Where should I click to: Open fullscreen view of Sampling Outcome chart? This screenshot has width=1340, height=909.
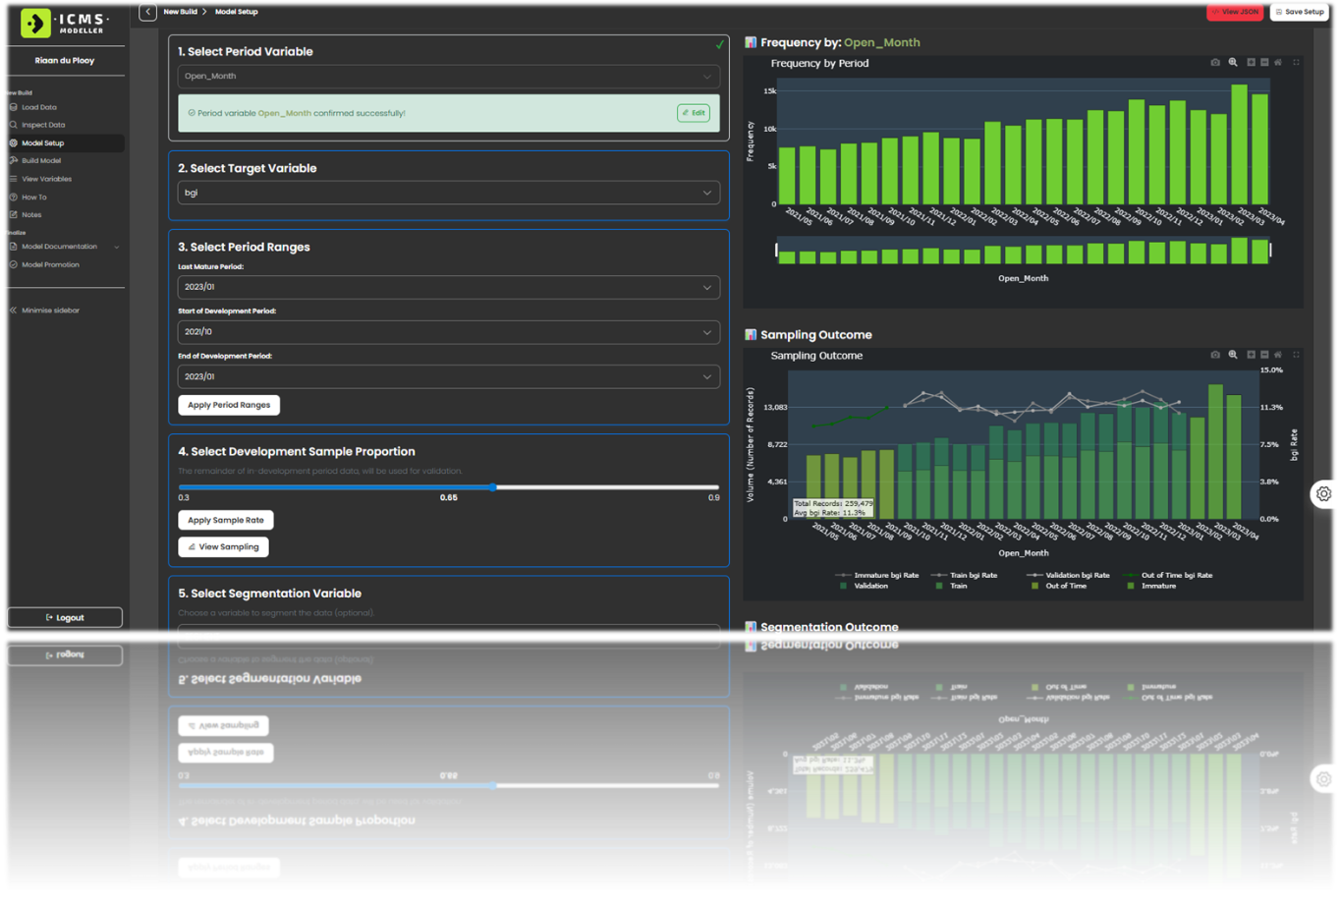tap(1296, 355)
